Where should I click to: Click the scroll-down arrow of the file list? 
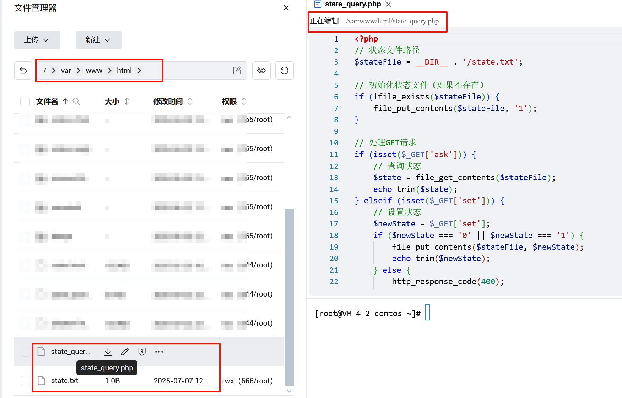[289, 391]
